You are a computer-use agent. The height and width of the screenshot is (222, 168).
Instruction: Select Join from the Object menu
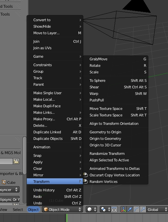pos(55,41)
